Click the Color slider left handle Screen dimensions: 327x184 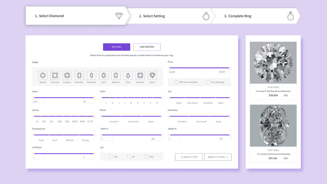point(101,98)
